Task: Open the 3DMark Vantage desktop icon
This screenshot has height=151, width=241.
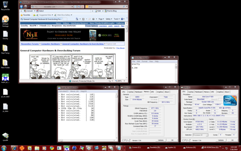Action: click(x=5, y=20)
